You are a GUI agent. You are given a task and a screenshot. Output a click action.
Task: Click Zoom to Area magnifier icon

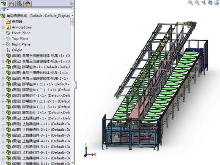click(197, 3)
